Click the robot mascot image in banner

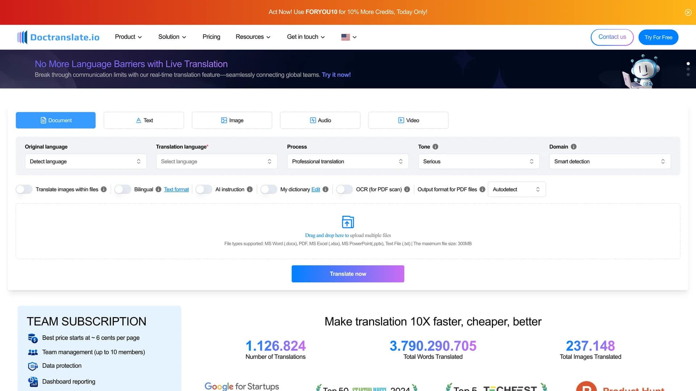pyautogui.click(x=641, y=71)
